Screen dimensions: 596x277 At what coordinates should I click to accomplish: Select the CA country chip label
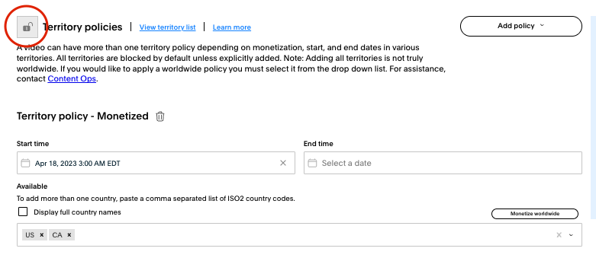57,235
